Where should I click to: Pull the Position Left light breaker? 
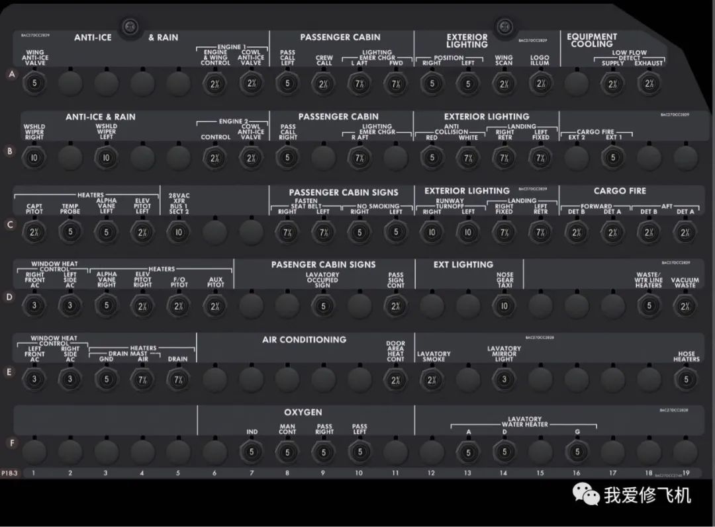click(468, 84)
